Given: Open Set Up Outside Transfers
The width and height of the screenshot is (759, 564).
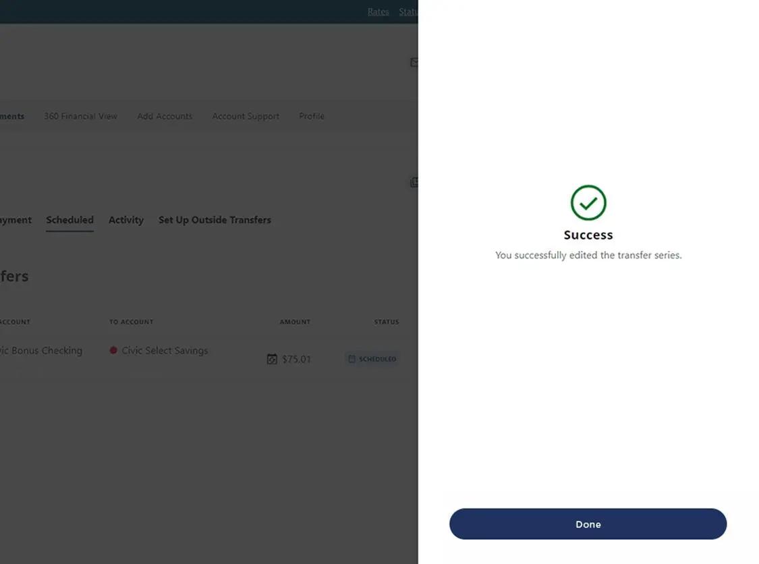Looking at the screenshot, I should point(215,219).
